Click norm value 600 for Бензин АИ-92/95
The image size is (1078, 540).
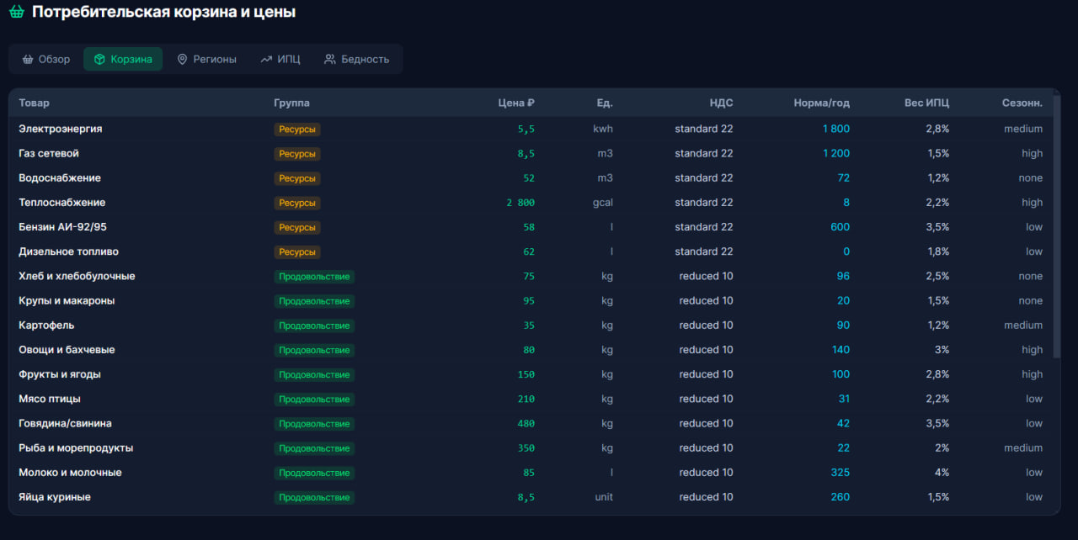click(x=841, y=227)
